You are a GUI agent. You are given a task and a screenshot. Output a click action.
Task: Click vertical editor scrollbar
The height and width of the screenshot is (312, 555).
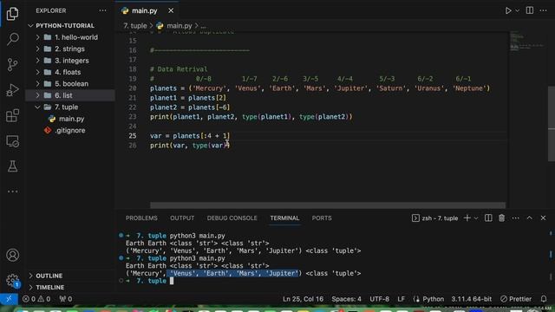(552, 124)
